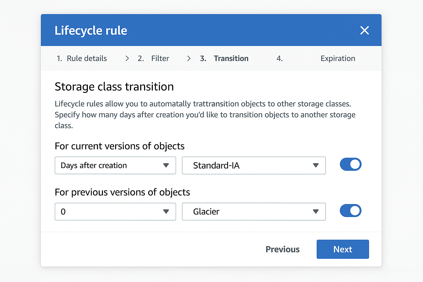Click the chevron between Filter and Transition
The width and height of the screenshot is (423, 282).
coord(189,58)
